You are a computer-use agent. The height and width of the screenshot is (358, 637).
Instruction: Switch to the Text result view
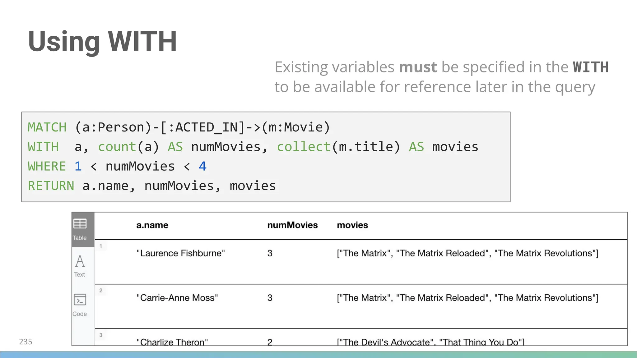click(x=80, y=266)
